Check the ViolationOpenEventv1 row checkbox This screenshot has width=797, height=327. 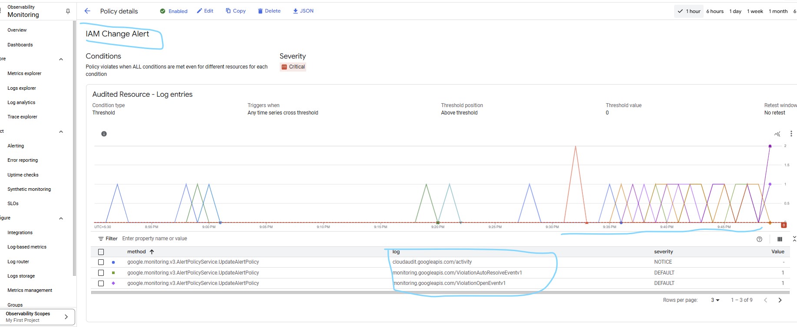click(101, 283)
